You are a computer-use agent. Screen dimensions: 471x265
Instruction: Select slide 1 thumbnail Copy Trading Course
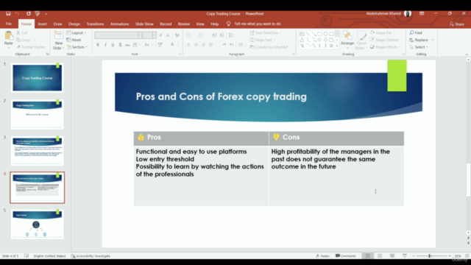tap(38, 77)
